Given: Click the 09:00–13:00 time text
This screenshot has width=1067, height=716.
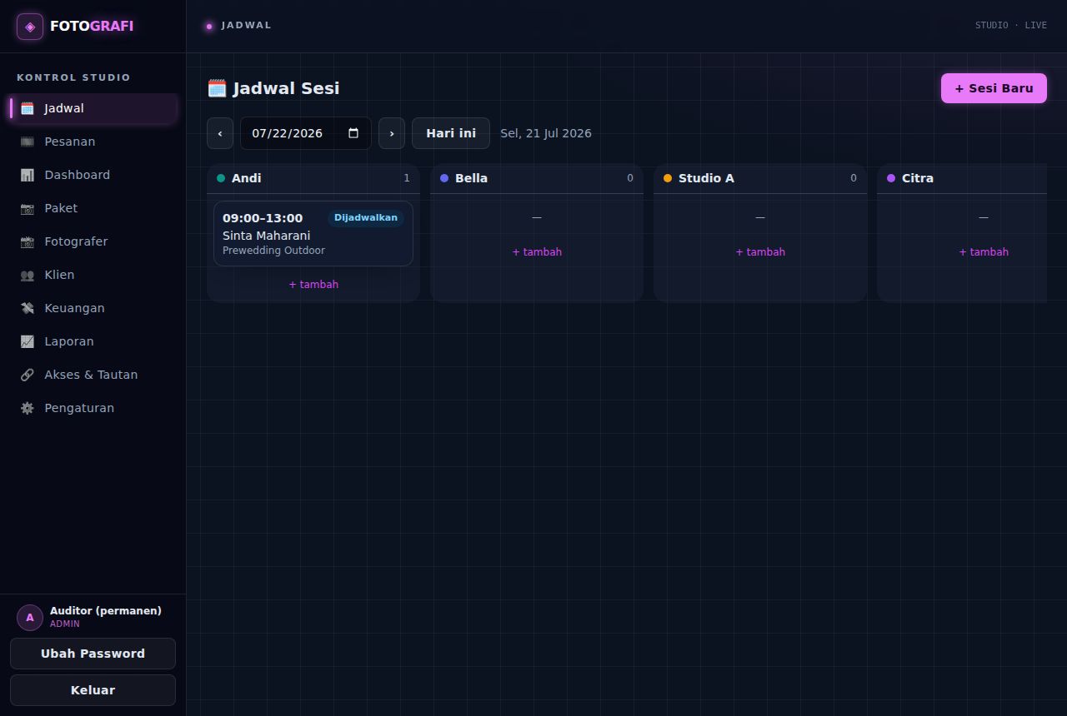Looking at the screenshot, I should click(263, 218).
